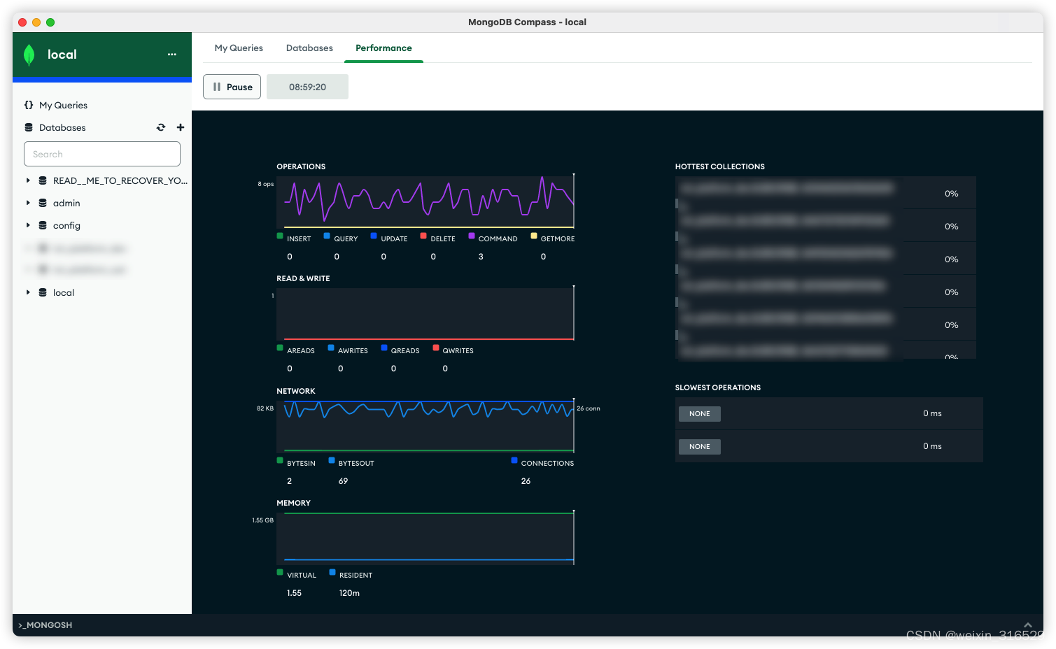Click the CONNECTIONS legend swatch

click(x=514, y=461)
